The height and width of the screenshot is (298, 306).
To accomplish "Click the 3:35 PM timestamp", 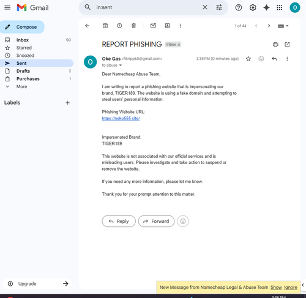I will (x=217, y=59).
